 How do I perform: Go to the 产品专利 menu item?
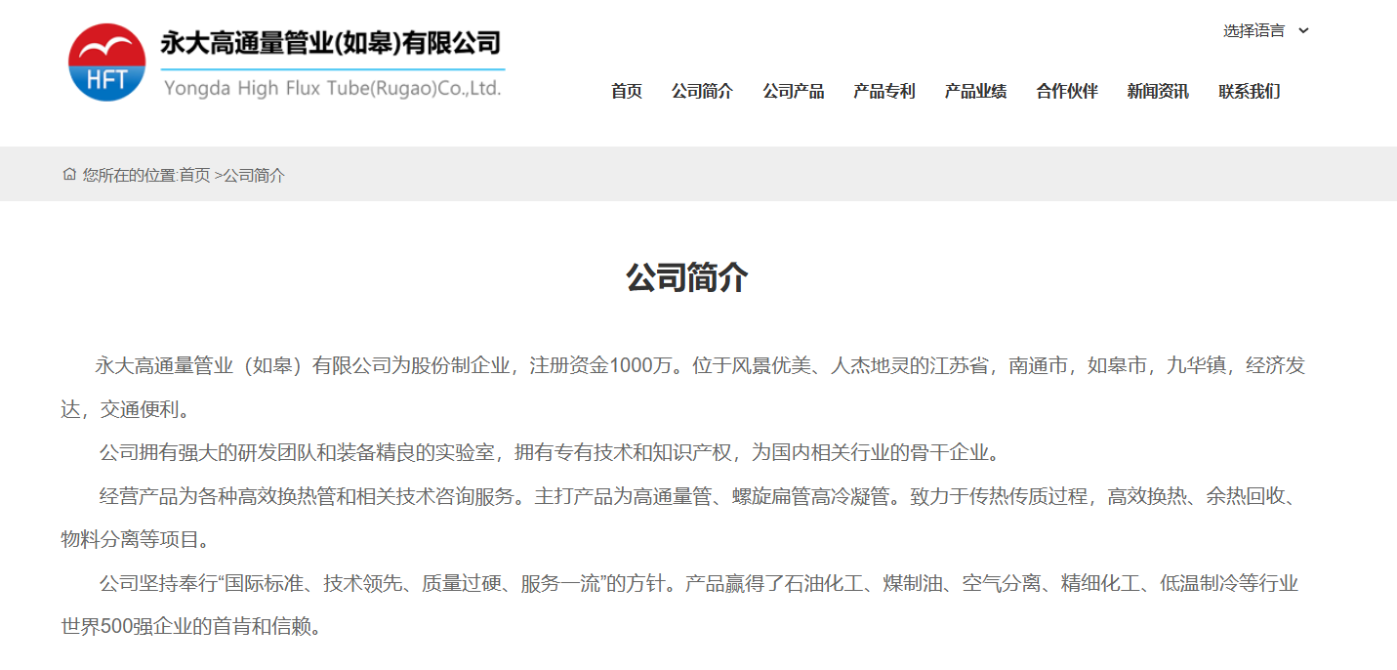pos(883,91)
